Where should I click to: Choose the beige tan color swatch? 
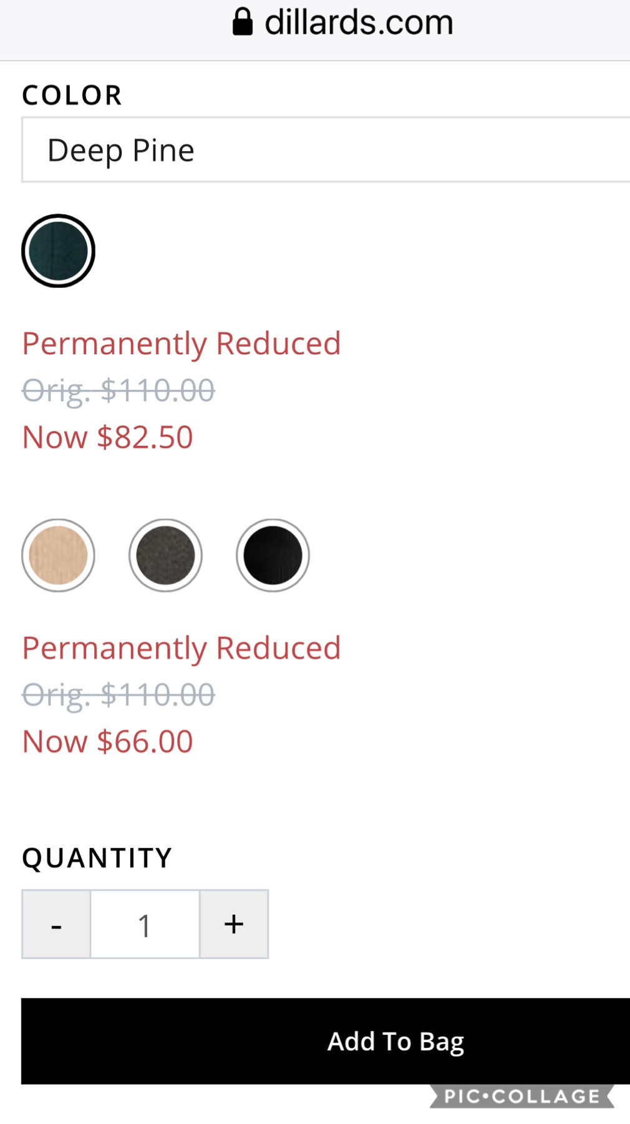coord(58,555)
